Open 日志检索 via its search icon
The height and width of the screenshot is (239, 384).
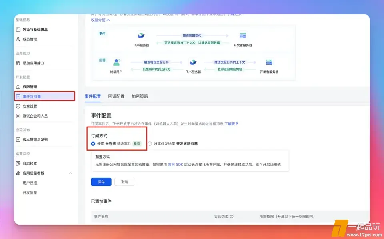(x=18, y=163)
